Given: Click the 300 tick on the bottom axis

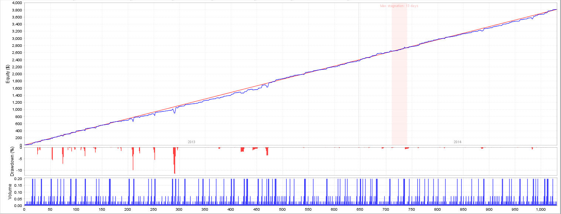Looking at the screenshot, I should (x=179, y=210).
